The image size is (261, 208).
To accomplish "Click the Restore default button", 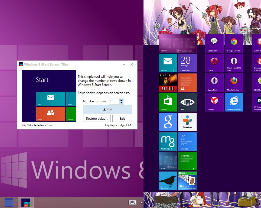I will pyautogui.click(x=97, y=119).
